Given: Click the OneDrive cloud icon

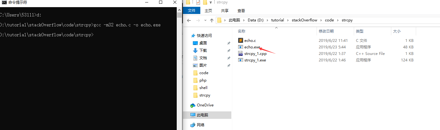Looking at the screenshot, I should [x=193, y=105].
